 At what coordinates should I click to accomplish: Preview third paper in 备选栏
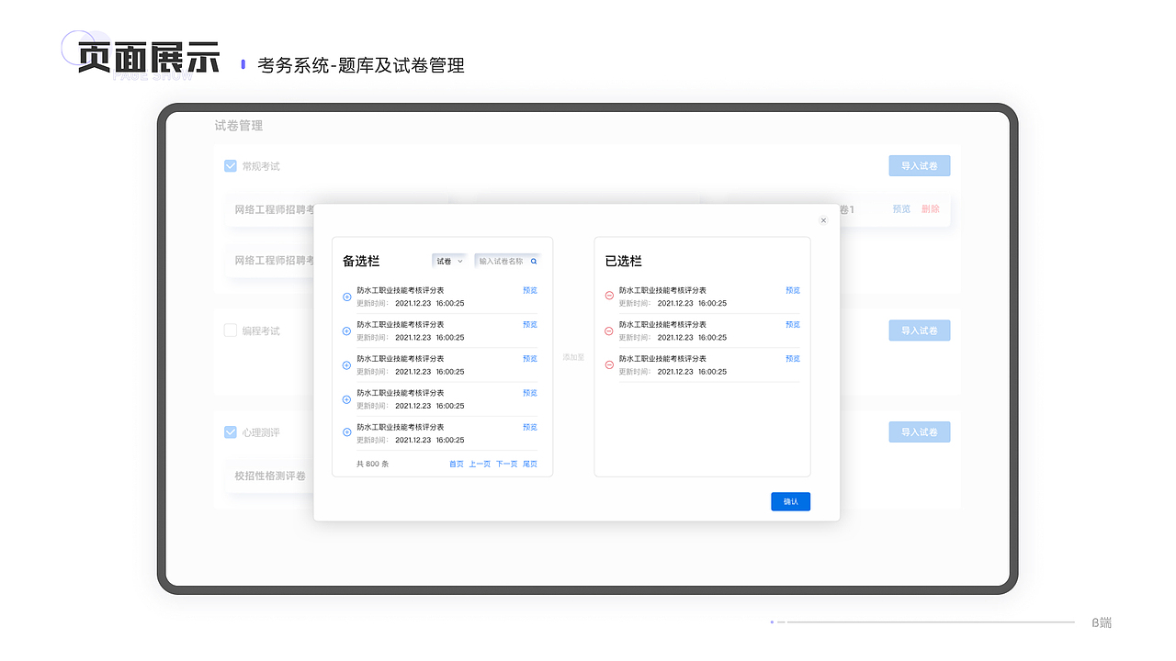click(530, 359)
